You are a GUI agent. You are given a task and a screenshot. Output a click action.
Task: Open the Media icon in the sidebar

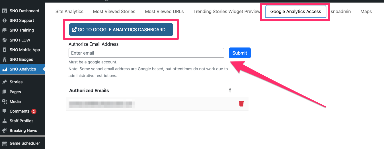coord(5,102)
